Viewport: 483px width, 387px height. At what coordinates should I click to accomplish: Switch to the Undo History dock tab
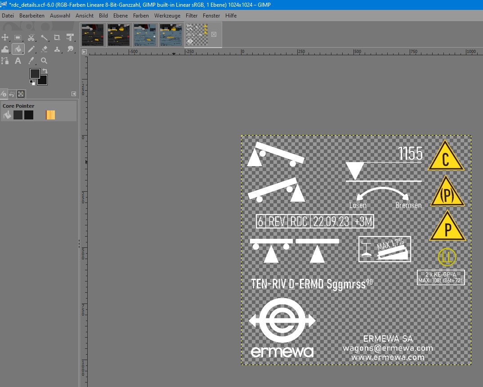point(12,94)
